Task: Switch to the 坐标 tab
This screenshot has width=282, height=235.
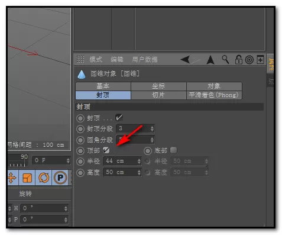Action: pos(158,86)
